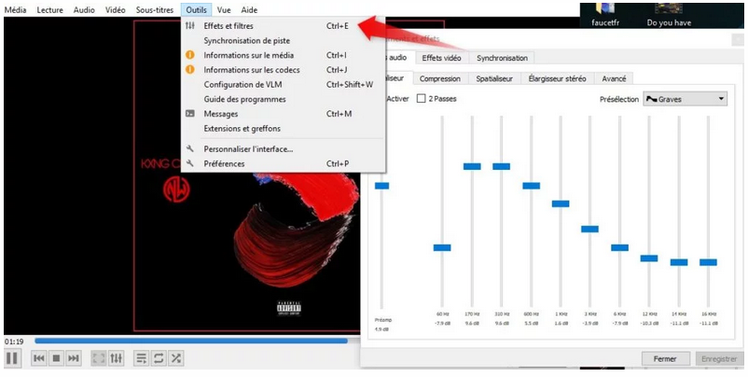
Task: Pause playback with the pause button
Action: tap(12, 357)
